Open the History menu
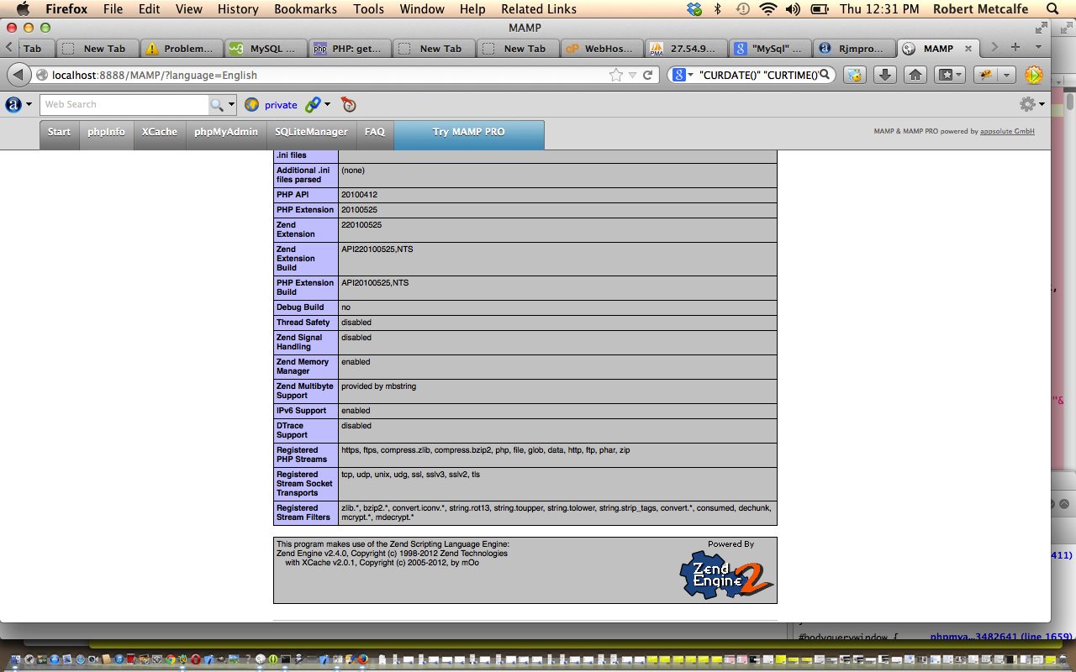Image resolution: width=1076 pixels, height=672 pixels. point(238,9)
